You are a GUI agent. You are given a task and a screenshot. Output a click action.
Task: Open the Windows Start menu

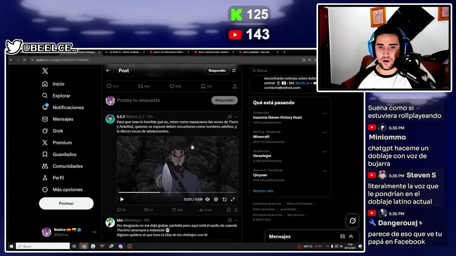(x=11, y=246)
